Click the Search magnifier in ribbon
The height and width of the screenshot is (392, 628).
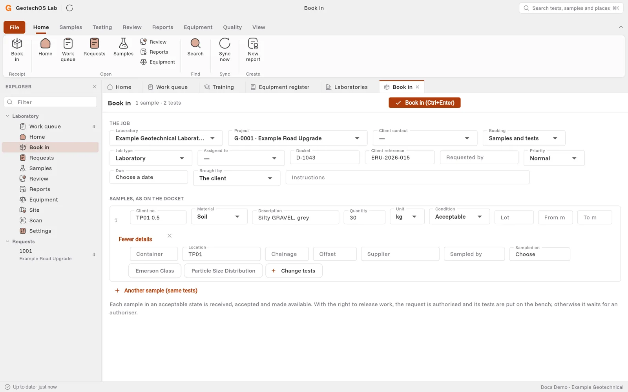[195, 47]
